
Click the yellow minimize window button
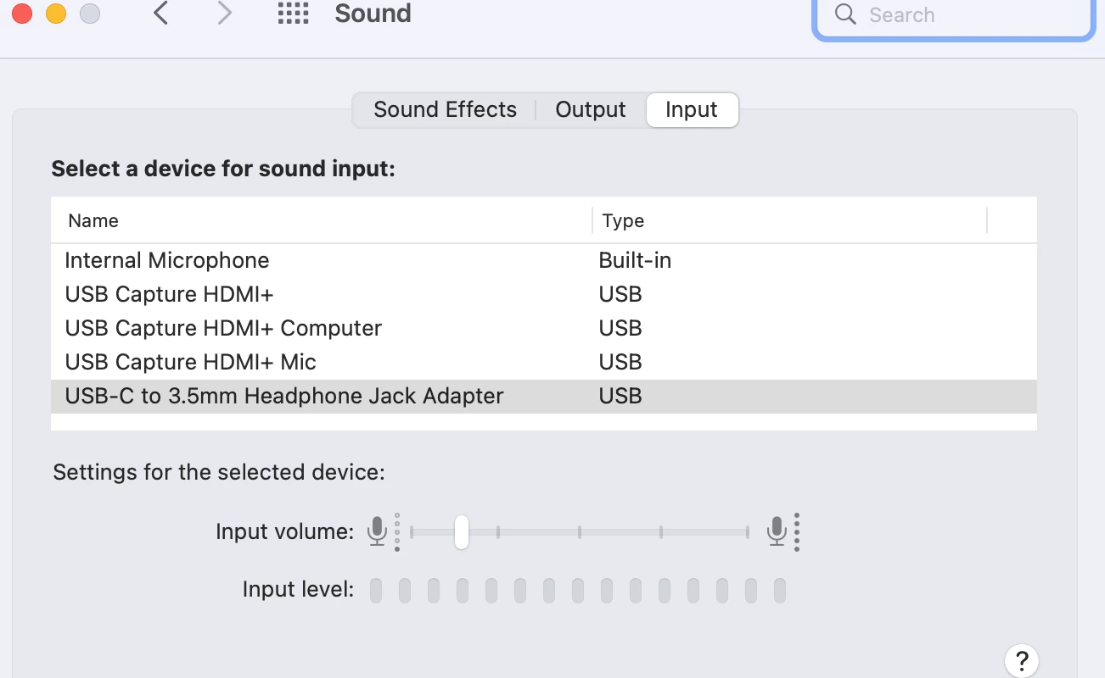pyautogui.click(x=56, y=14)
